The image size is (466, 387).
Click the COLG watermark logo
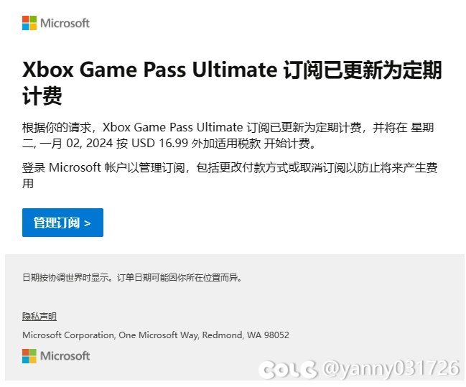[x=288, y=370]
